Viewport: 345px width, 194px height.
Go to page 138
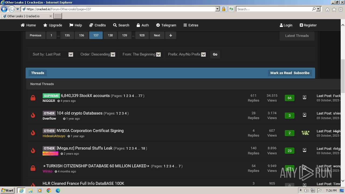click(110, 35)
